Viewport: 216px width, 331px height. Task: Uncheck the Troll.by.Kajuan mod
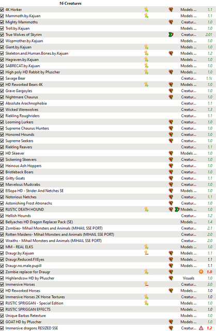click(x=2, y=28)
